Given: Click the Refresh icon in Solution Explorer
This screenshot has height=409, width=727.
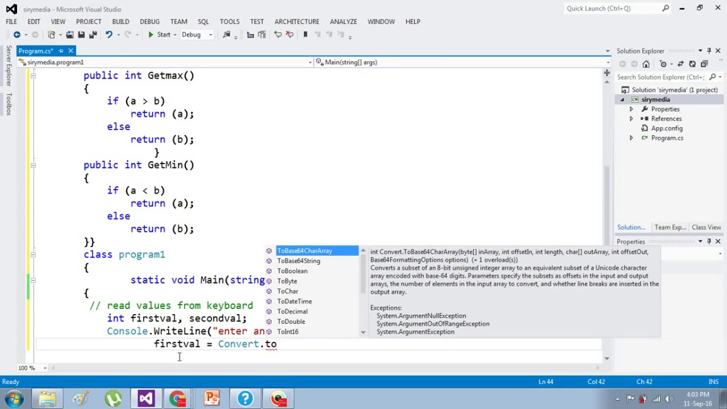Looking at the screenshot, I should tap(692, 64).
